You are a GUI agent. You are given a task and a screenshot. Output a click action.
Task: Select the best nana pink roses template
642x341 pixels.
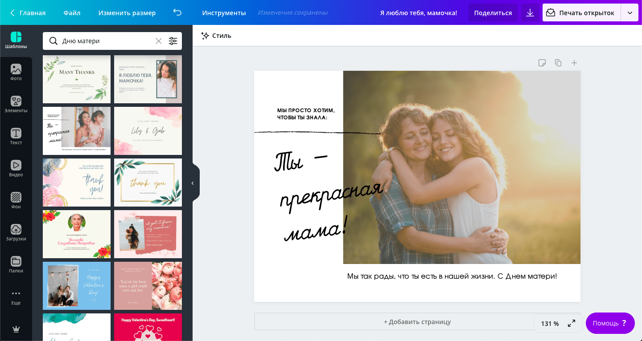pos(148,286)
